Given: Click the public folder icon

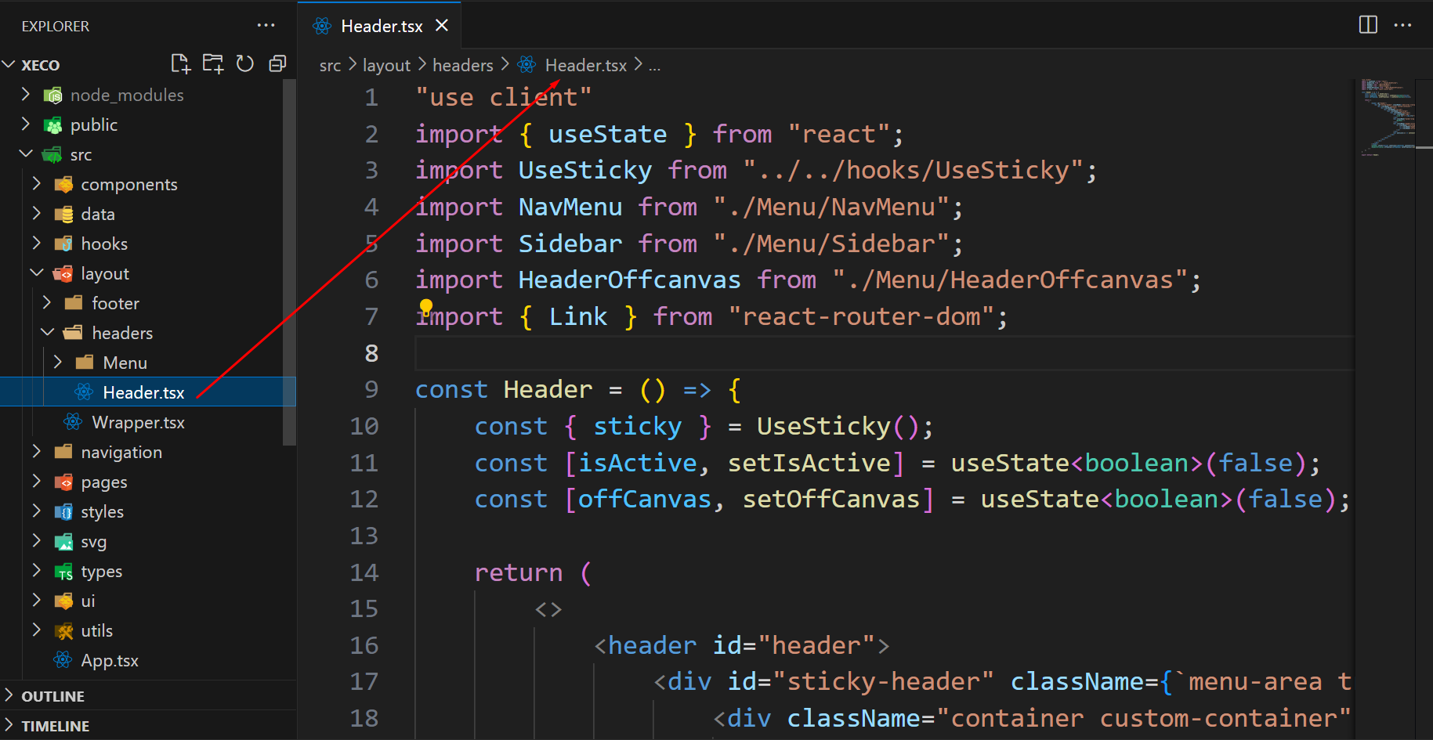Looking at the screenshot, I should pos(53,125).
